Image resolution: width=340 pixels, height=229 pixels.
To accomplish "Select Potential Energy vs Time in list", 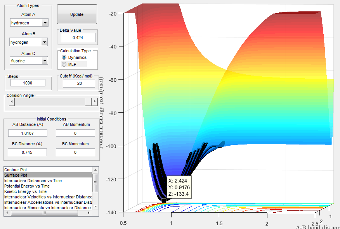I will click(x=27, y=186).
